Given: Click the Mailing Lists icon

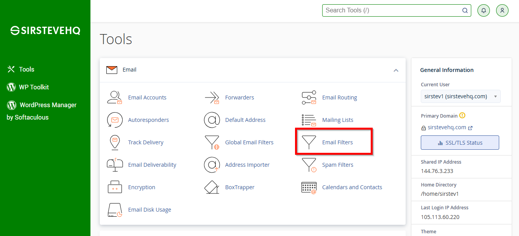Looking at the screenshot, I should pyautogui.click(x=309, y=120).
